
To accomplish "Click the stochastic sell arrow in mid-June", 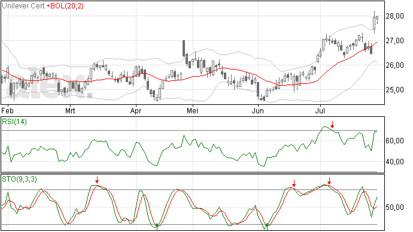I will (294, 183).
